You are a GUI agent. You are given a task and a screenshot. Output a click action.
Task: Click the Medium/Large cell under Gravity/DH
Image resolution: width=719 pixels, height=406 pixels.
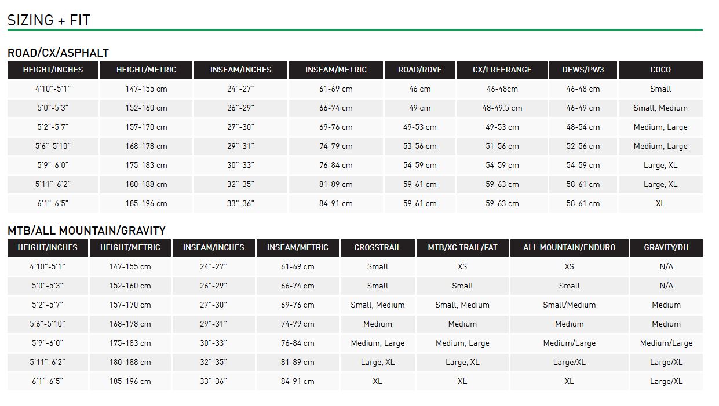(x=666, y=343)
